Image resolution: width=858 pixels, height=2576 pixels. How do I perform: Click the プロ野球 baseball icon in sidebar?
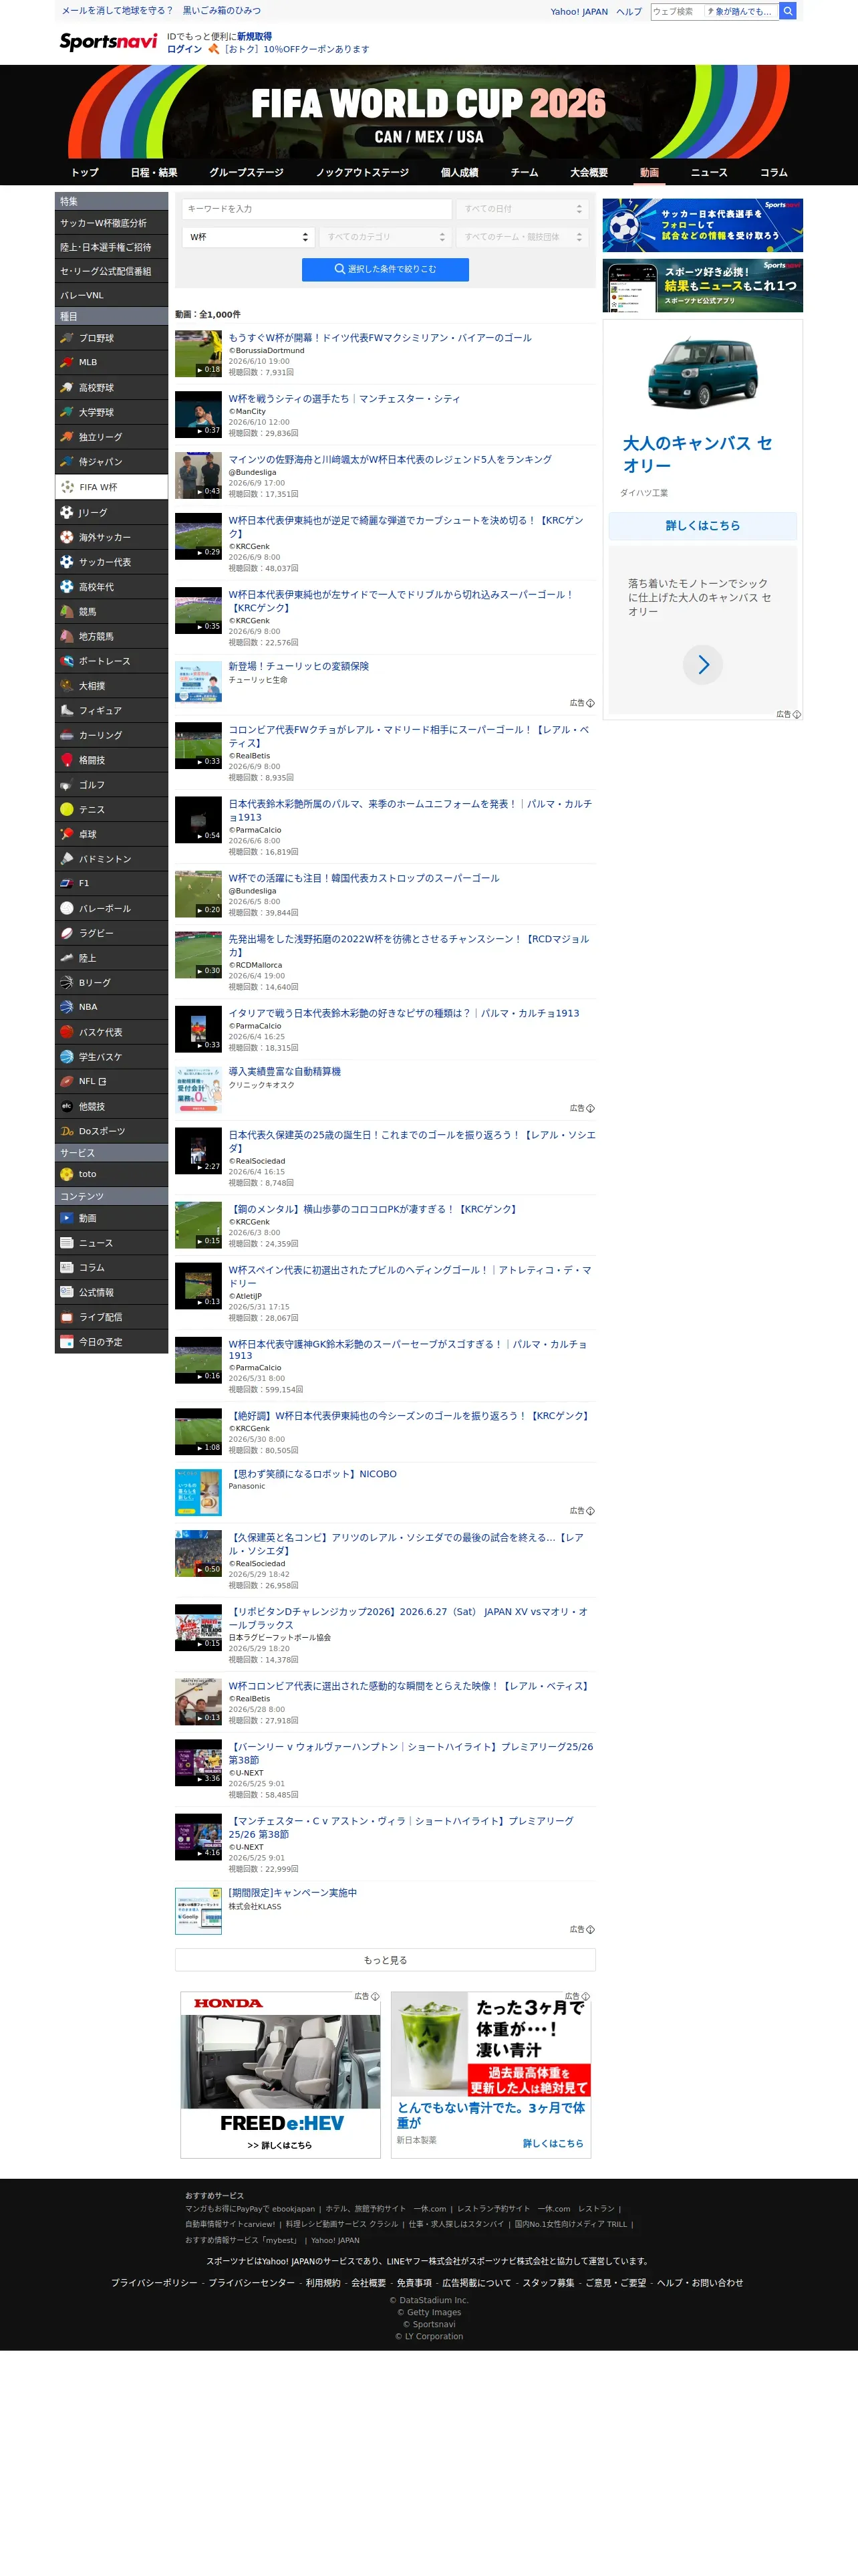[x=67, y=338]
